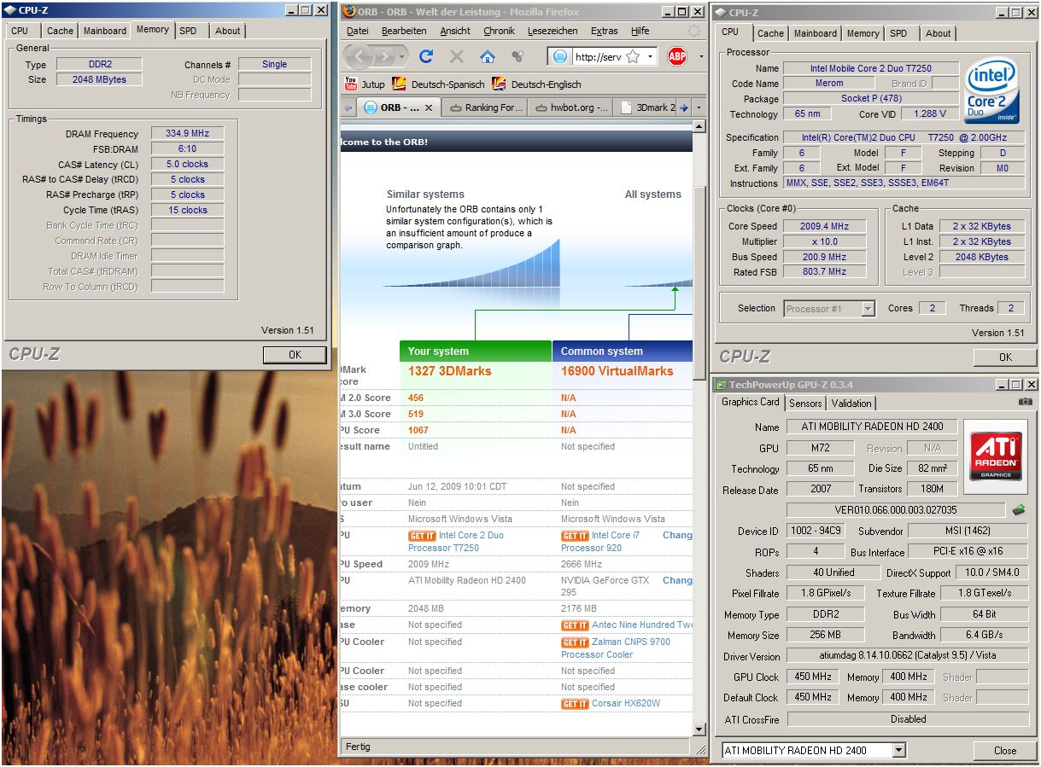Screen dimensions: 1041x767
Task: Click the site identity icon in URL bar
Action: 560,56
